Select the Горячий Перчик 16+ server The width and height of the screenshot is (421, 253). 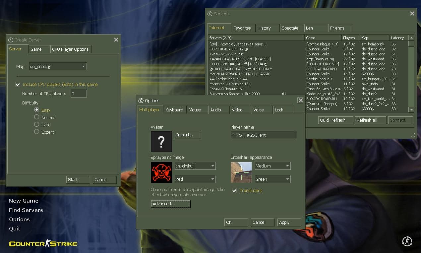coord(308,89)
